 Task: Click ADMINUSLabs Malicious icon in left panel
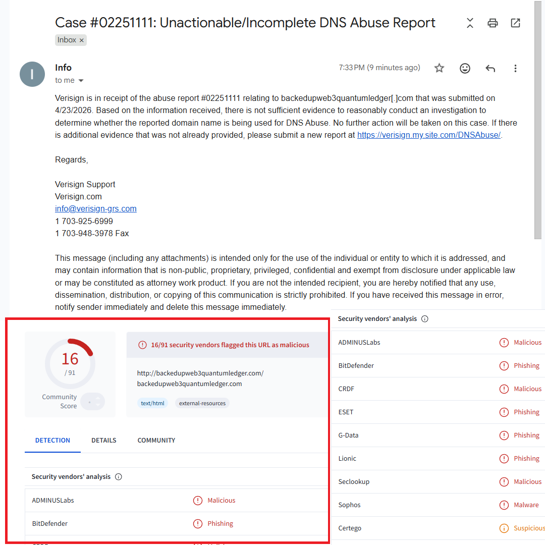click(x=198, y=501)
